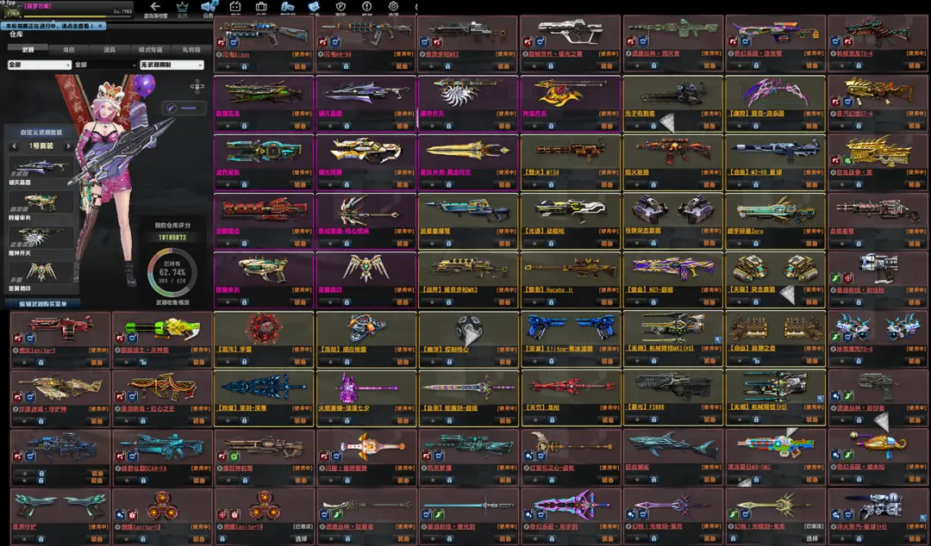
Task: Switch to the 道具 tab
Action: click(x=109, y=50)
